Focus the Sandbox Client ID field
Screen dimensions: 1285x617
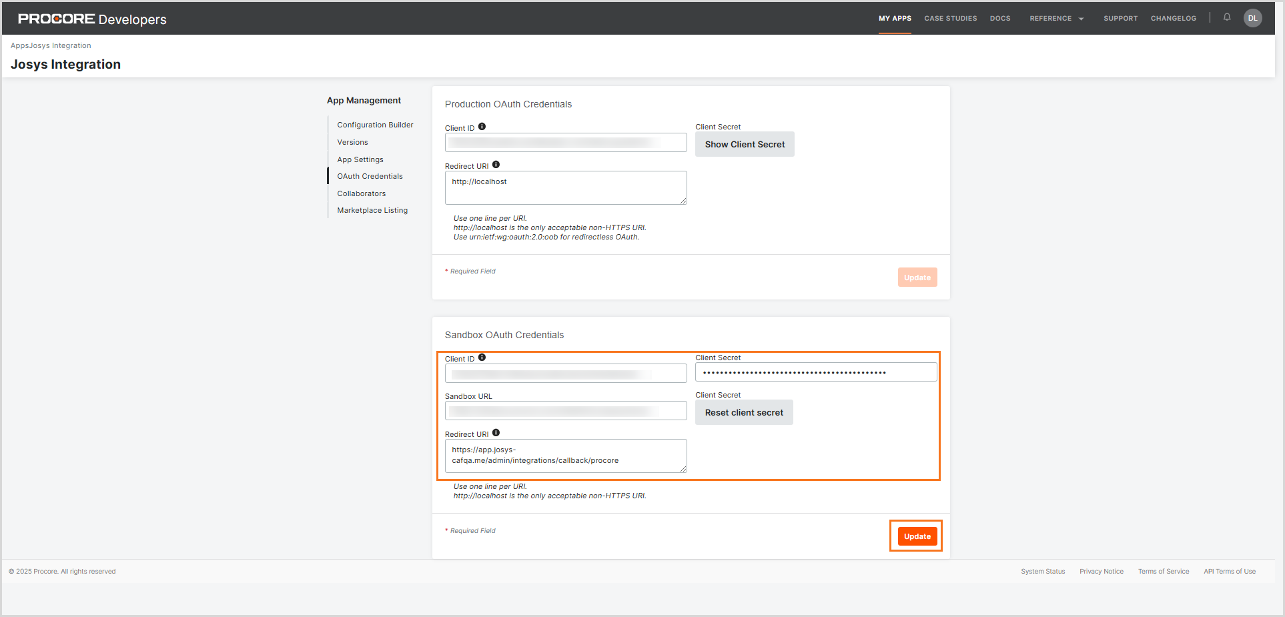click(x=566, y=374)
